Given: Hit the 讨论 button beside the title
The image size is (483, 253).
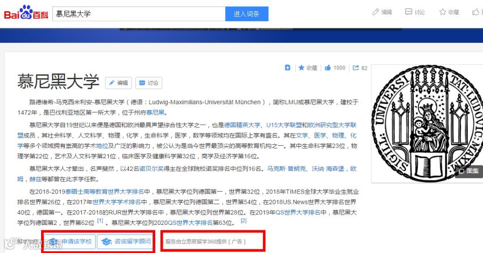Looking at the screenshot, I should pyautogui.click(x=148, y=83).
